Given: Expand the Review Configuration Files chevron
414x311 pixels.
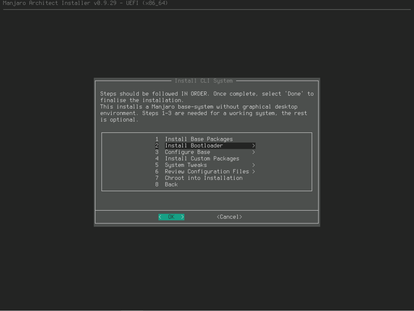Looking at the screenshot, I should [x=254, y=171].
